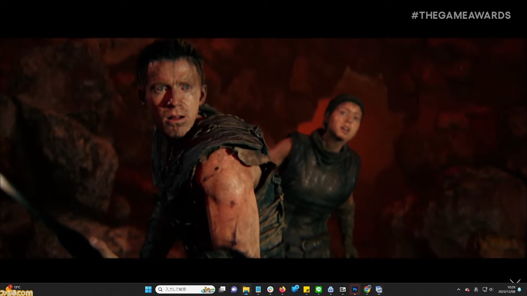Click the cloud sync error tray icon
The image size is (527, 296).
coord(467,289)
